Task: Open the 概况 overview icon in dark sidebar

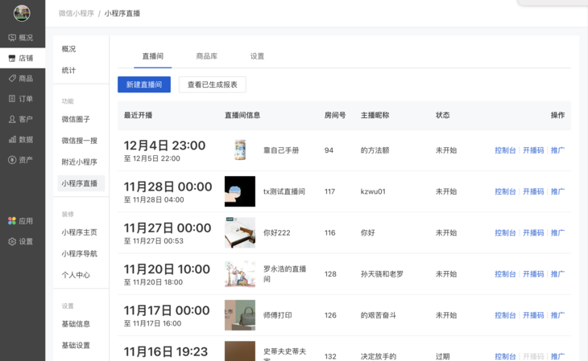Action: point(12,38)
